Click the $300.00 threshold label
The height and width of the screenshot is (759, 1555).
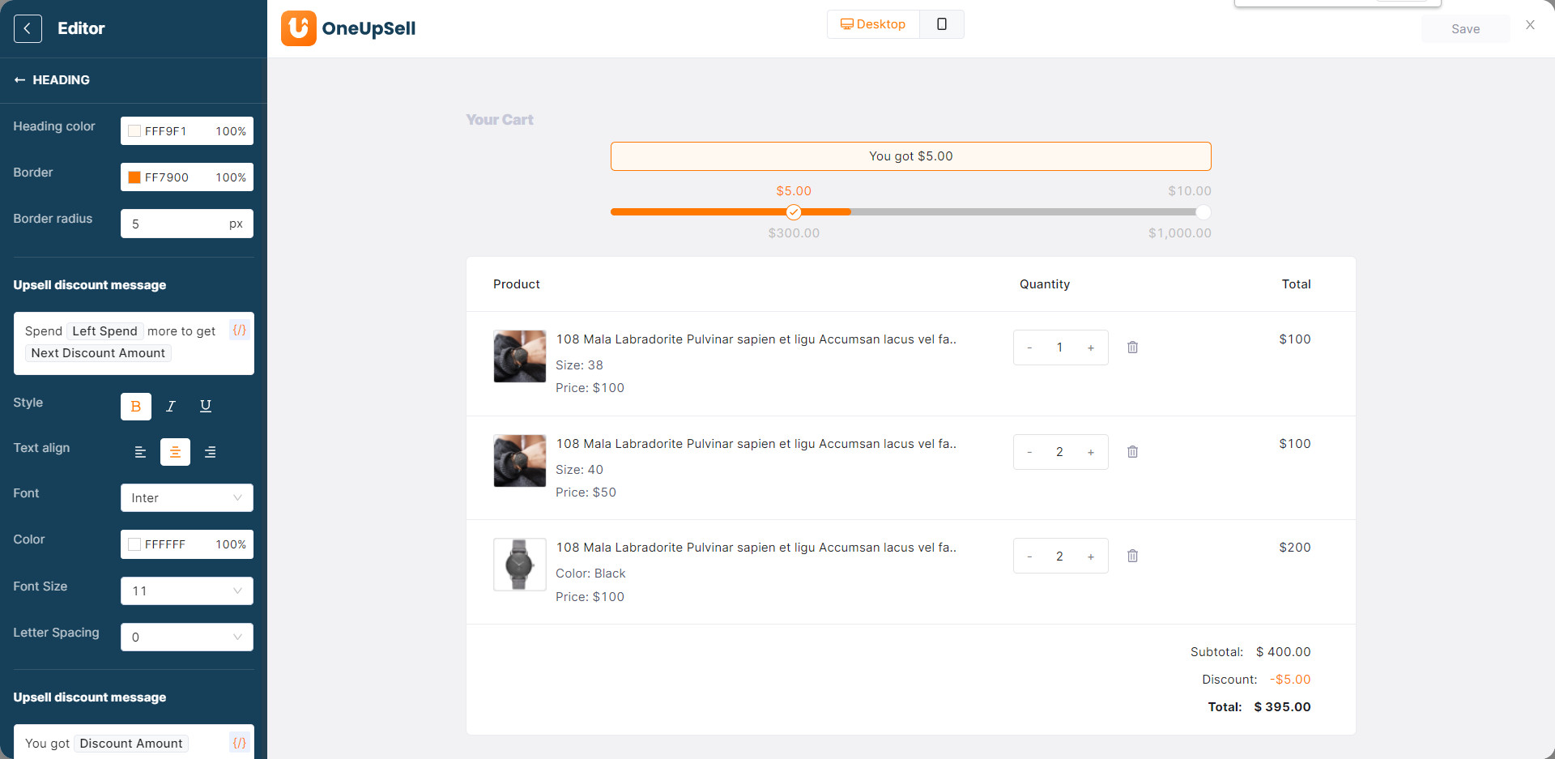tap(794, 233)
